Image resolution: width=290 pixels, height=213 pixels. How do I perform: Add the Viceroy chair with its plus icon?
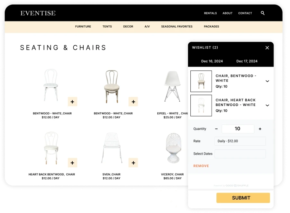tap(194, 163)
